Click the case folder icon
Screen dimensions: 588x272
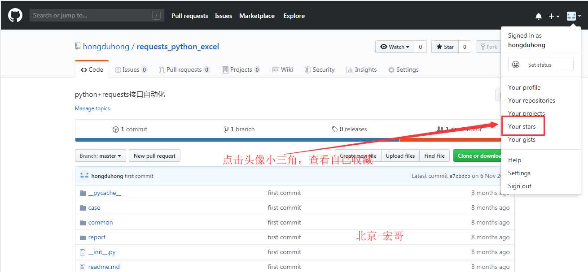pos(83,207)
